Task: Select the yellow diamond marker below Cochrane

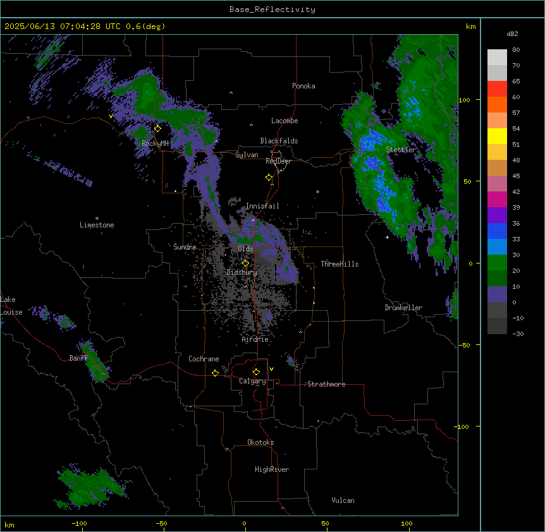Action: pos(216,373)
